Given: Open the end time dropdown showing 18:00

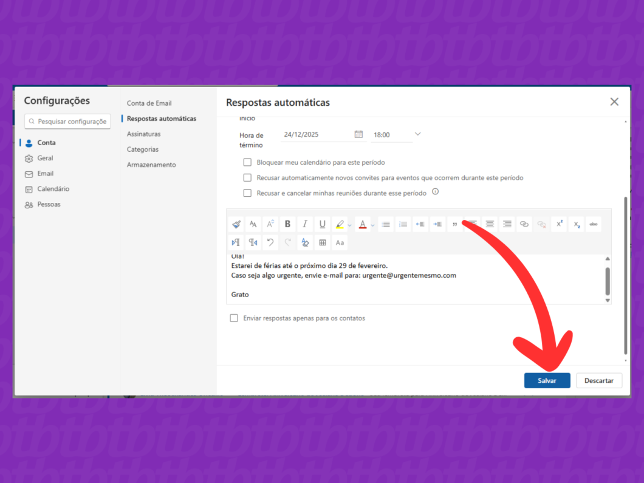Looking at the screenshot, I should click(417, 134).
